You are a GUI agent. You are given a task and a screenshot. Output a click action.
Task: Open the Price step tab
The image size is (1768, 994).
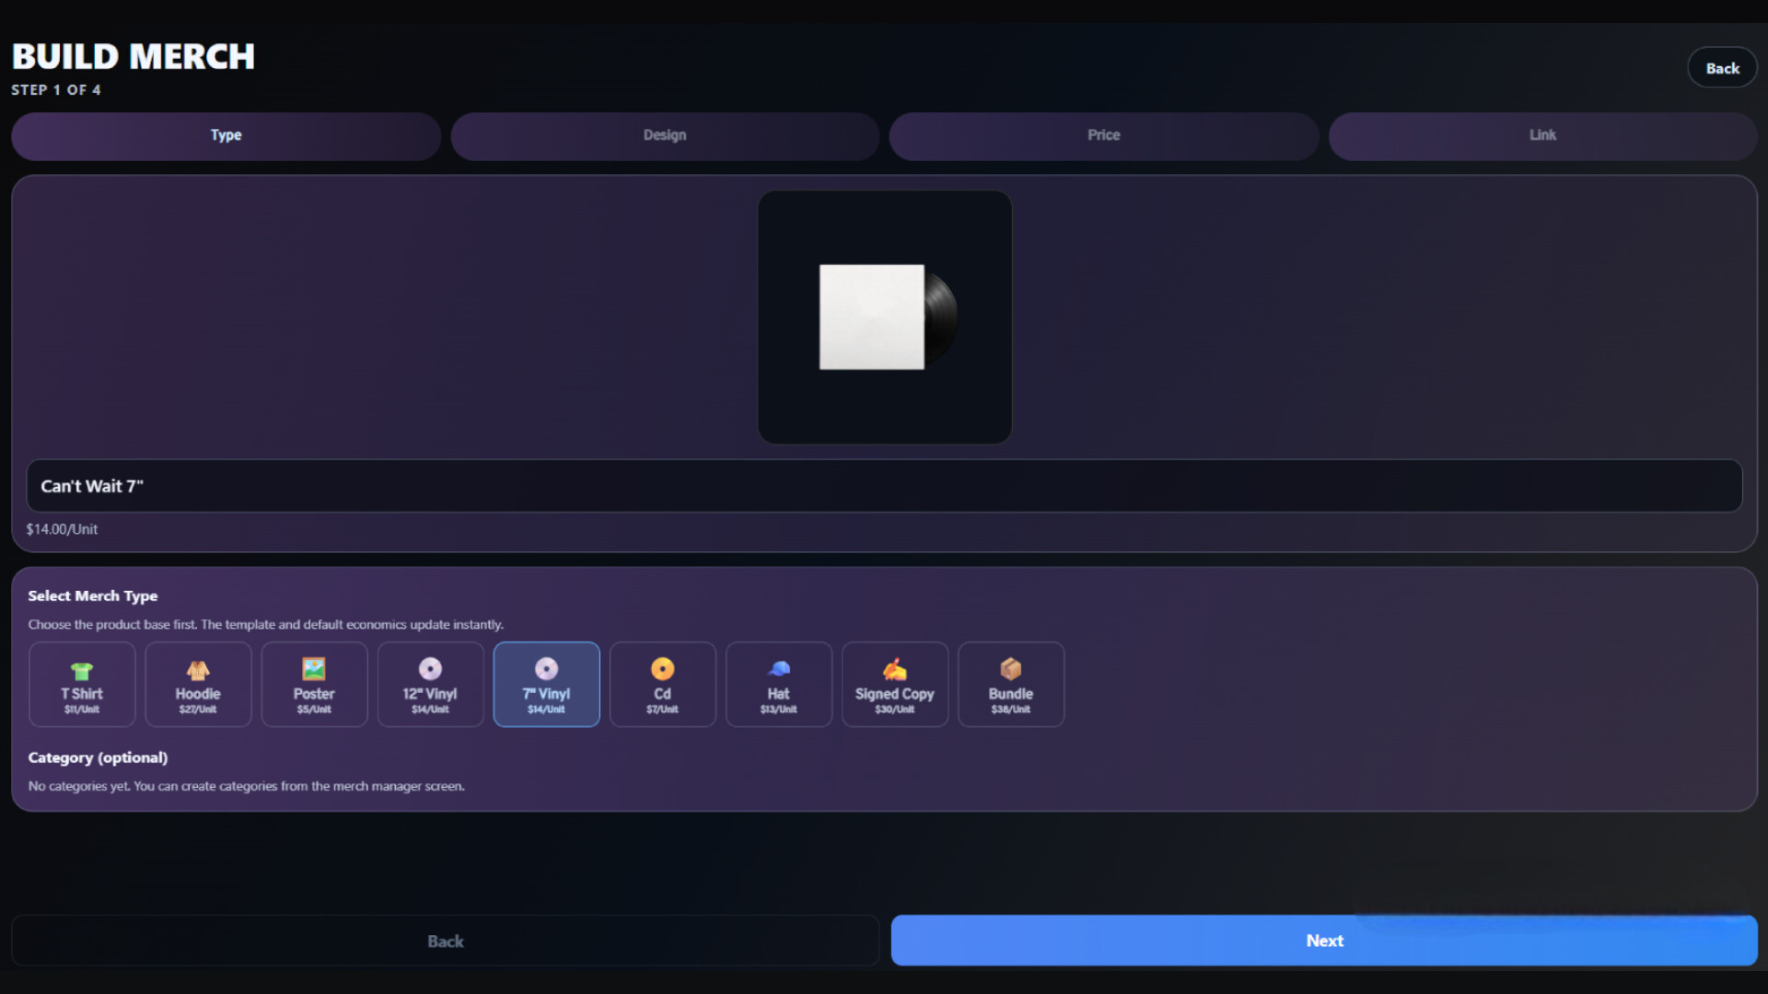(1103, 136)
